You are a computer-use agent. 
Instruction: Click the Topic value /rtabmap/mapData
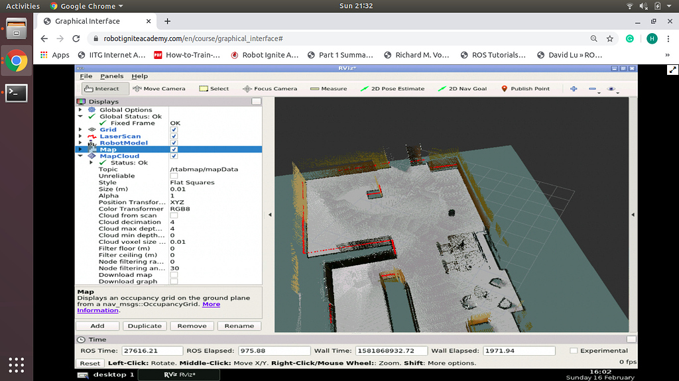click(204, 169)
